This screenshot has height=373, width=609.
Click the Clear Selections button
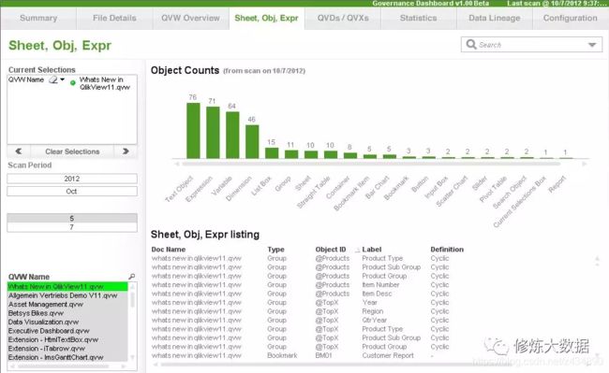[72, 151]
